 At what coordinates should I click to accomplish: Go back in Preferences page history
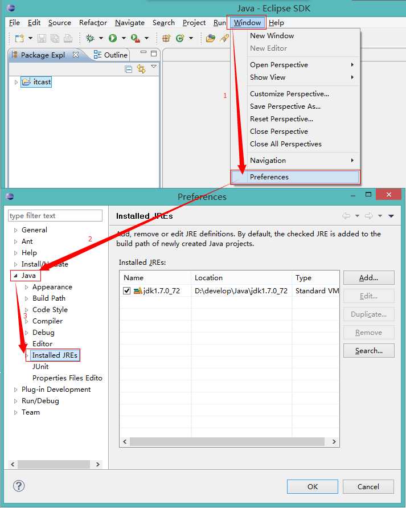coord(346,216)
